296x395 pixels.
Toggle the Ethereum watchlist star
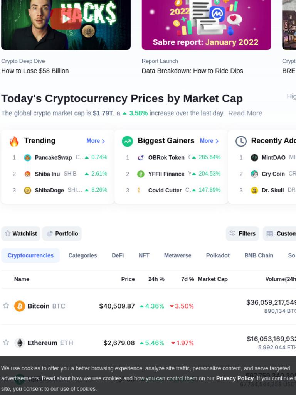click(6, 343)
